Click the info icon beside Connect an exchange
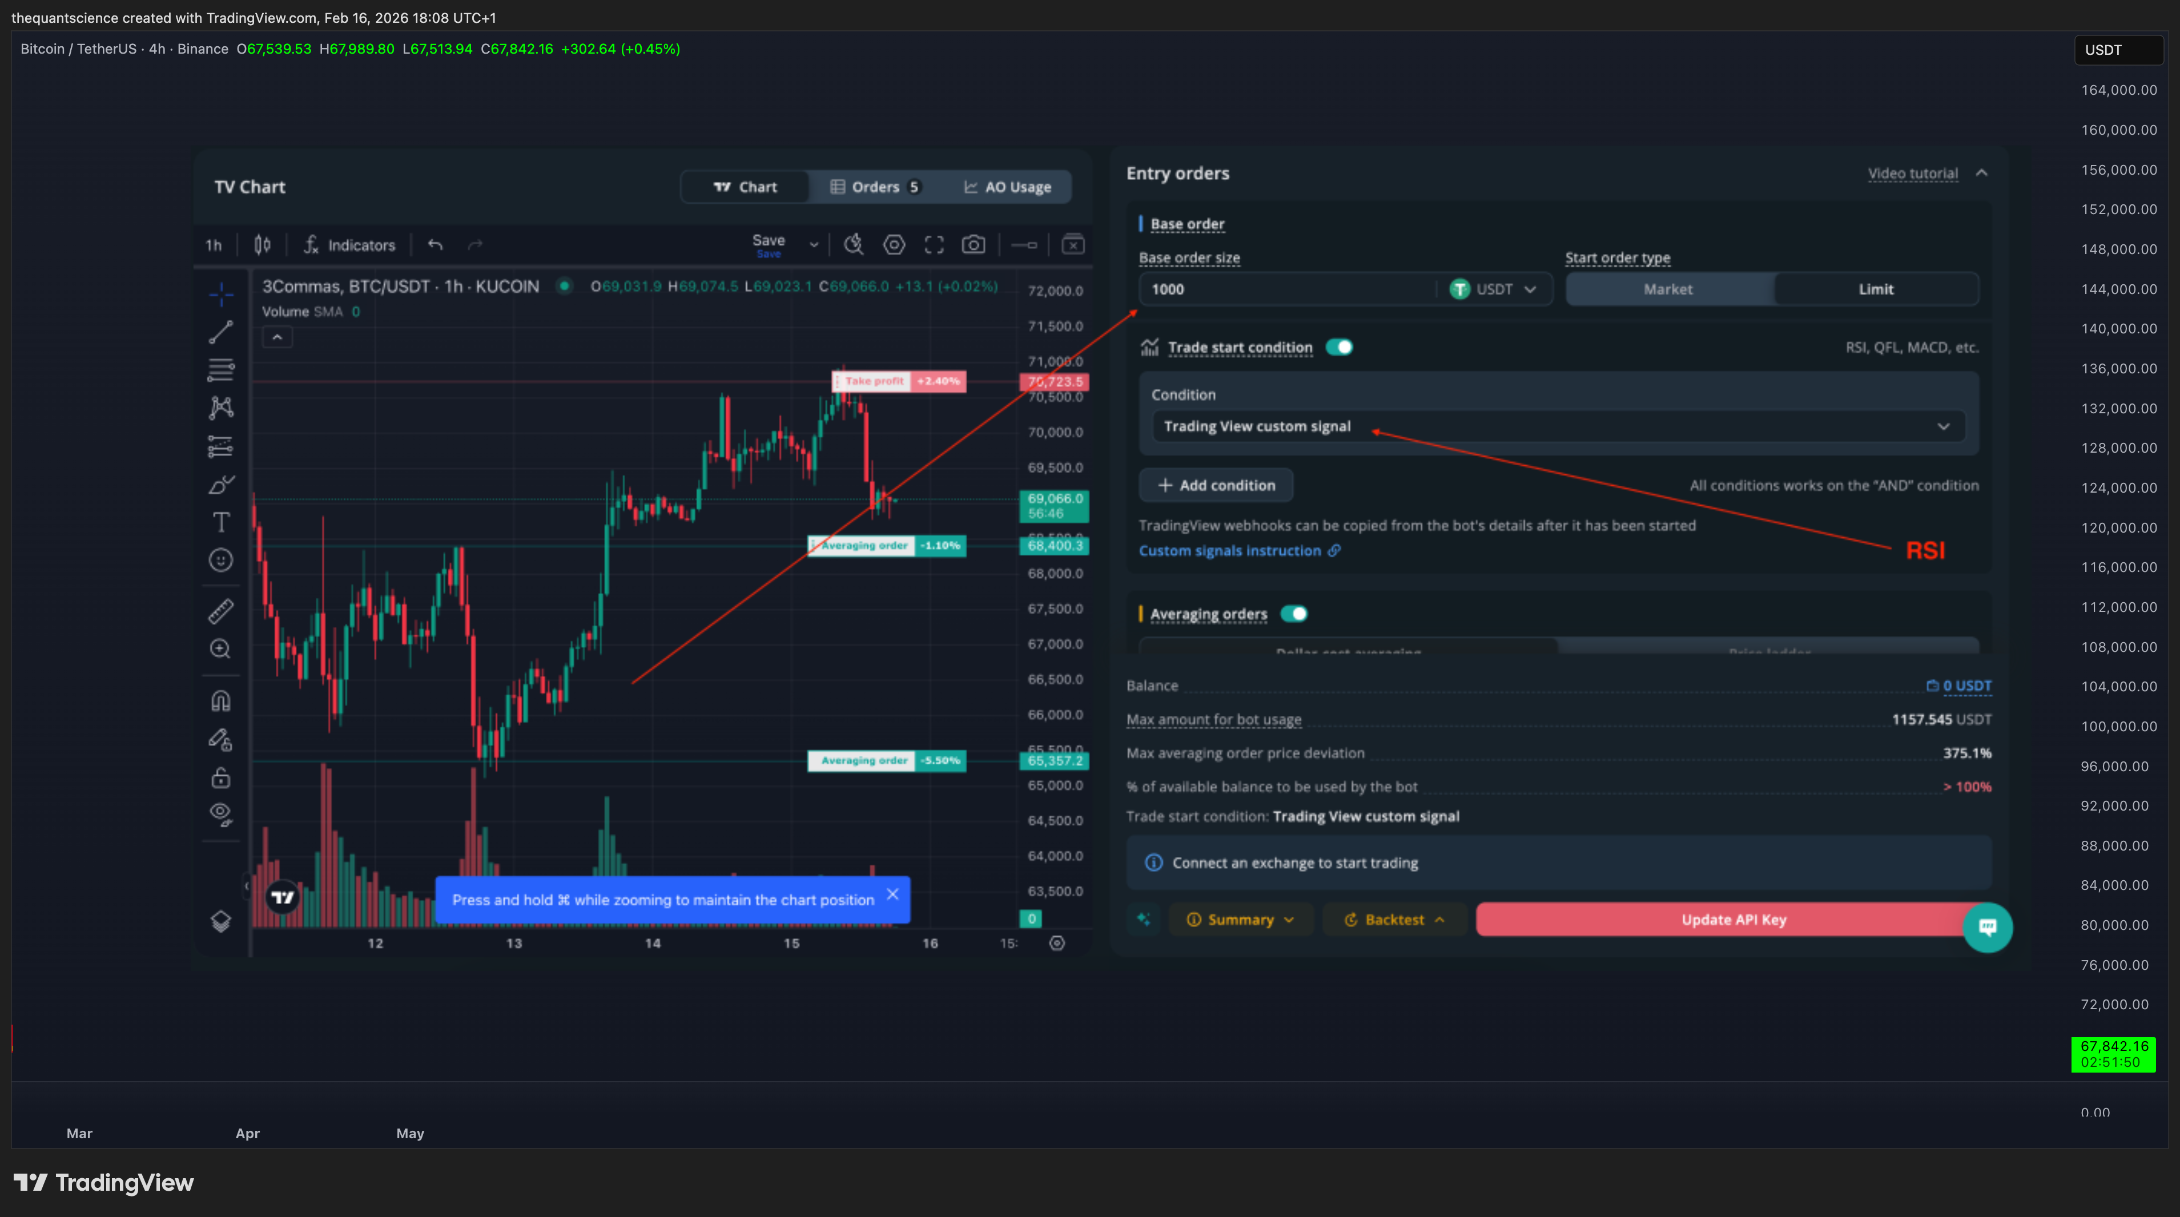2180x1217 pixels. [1153, 863]
